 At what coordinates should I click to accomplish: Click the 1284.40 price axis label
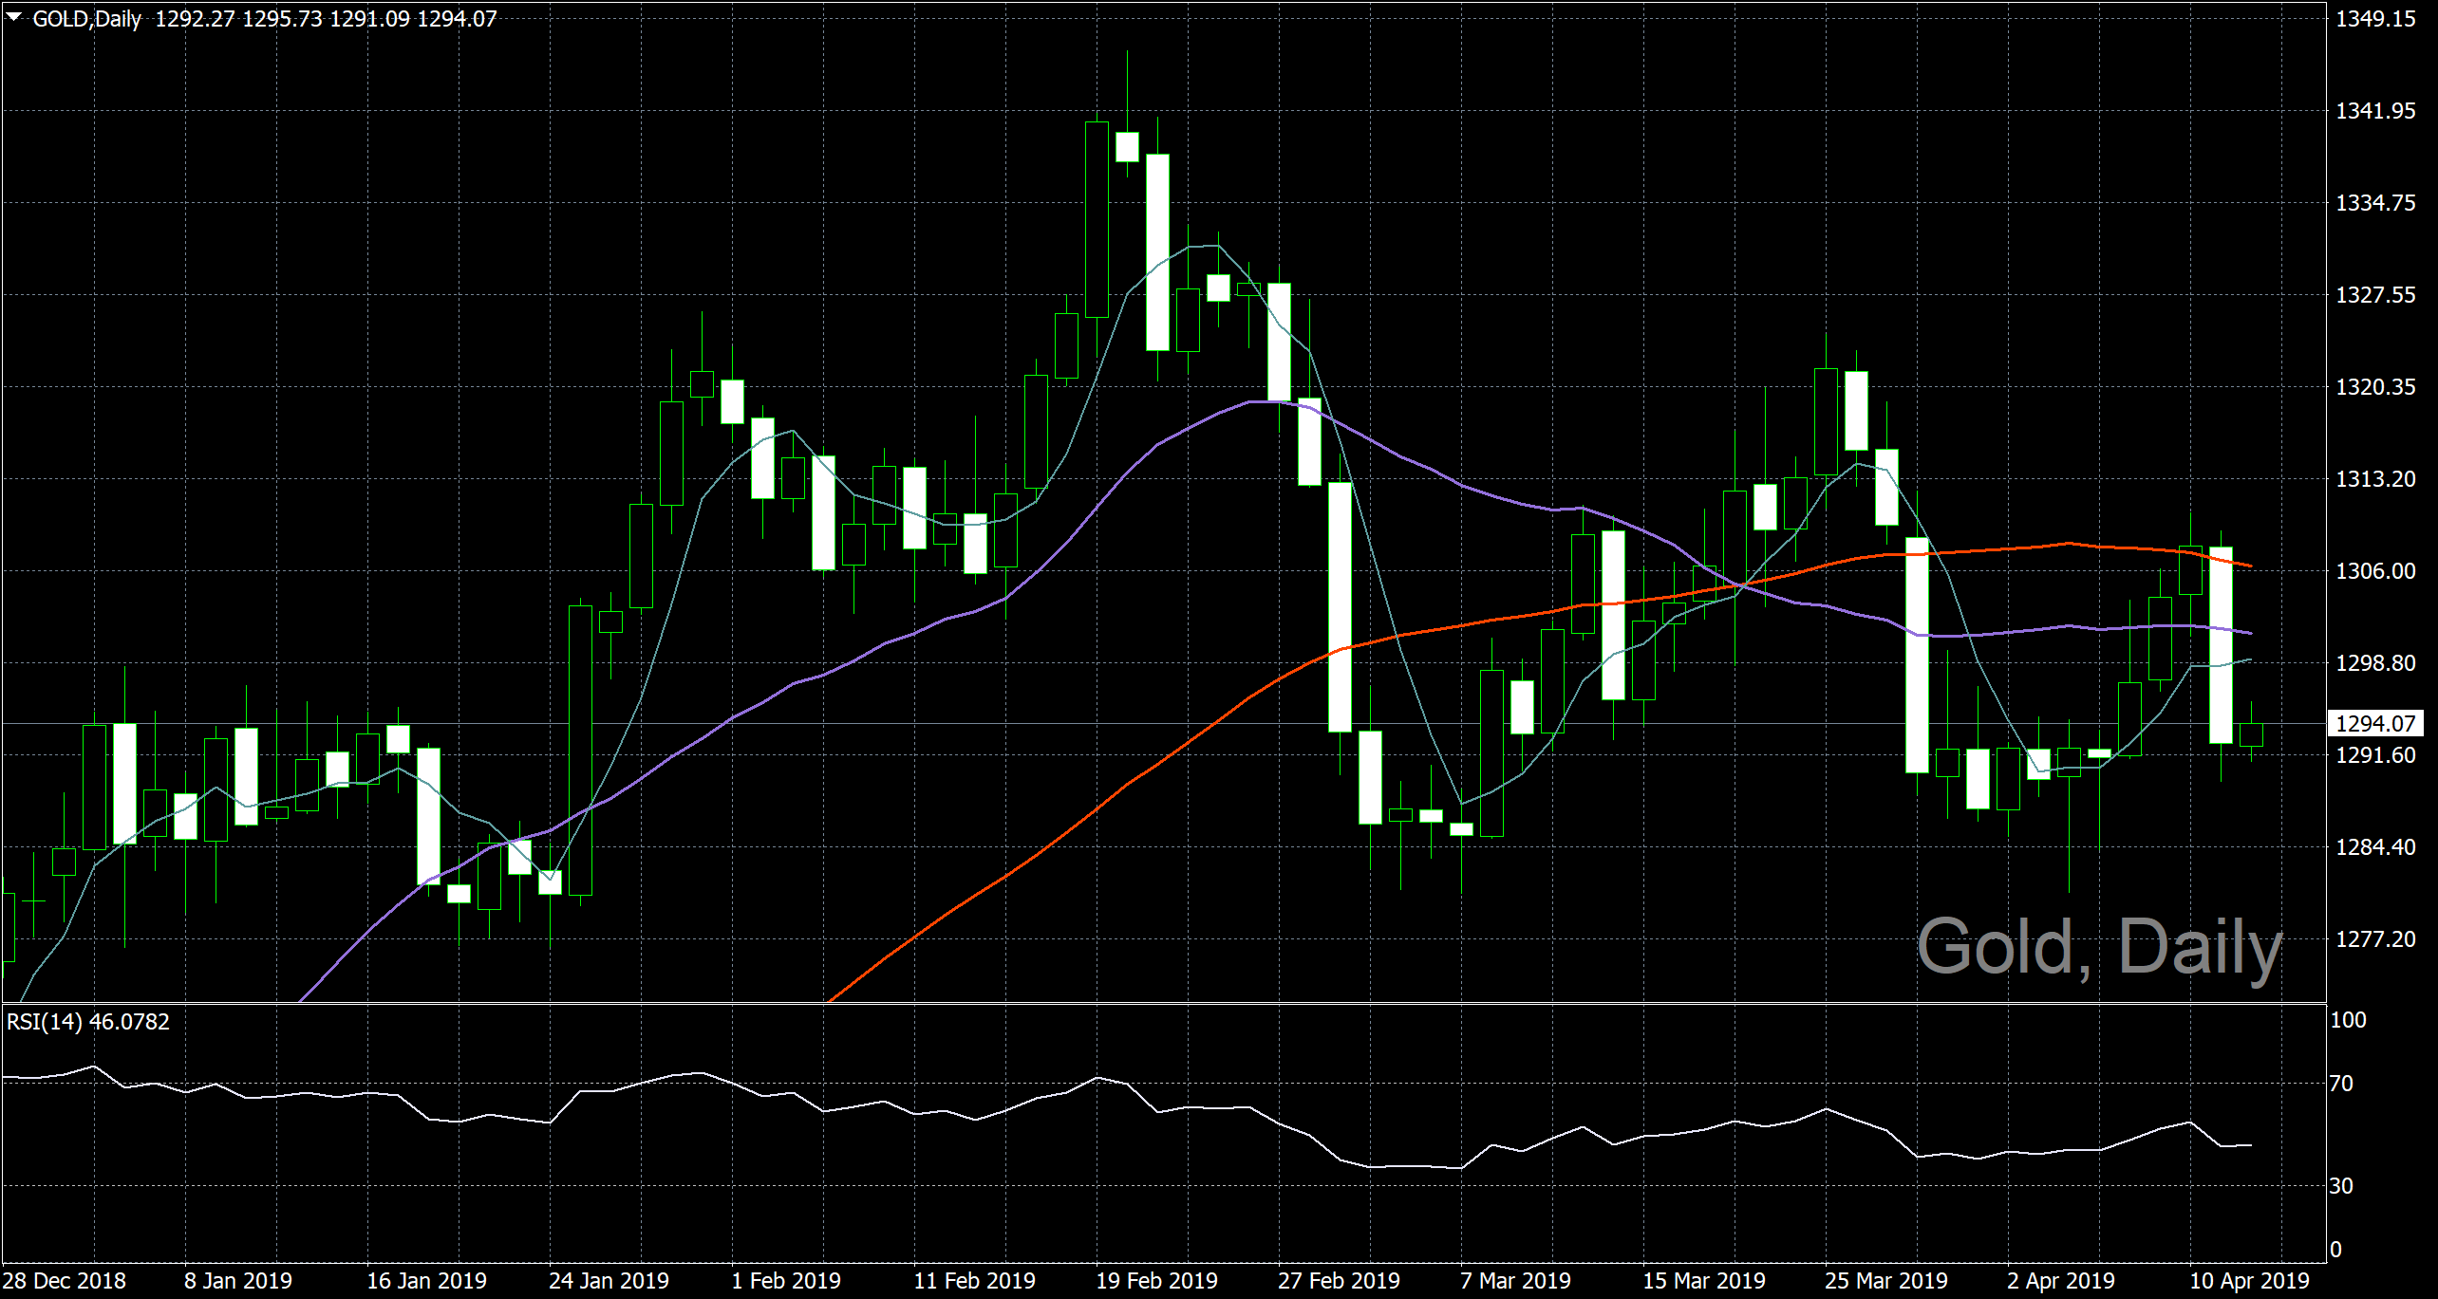click(x=2375, y=847)
